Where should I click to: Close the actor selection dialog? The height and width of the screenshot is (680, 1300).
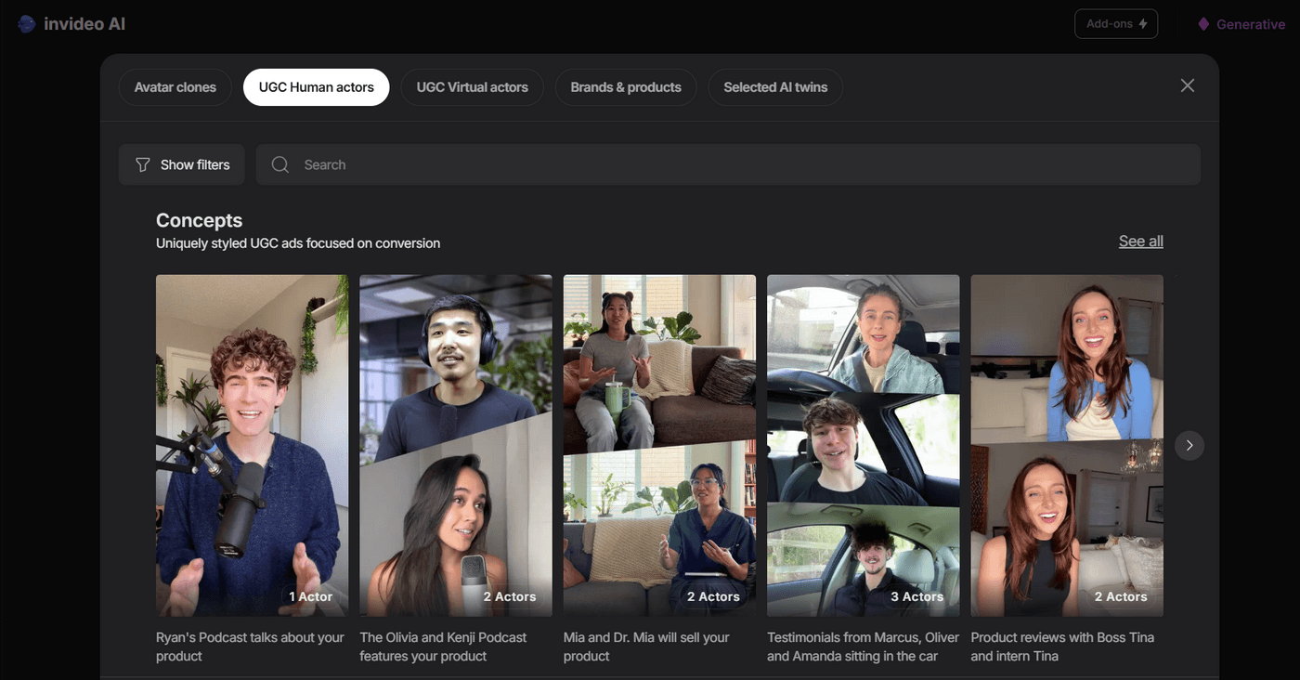click(1187, 85)
